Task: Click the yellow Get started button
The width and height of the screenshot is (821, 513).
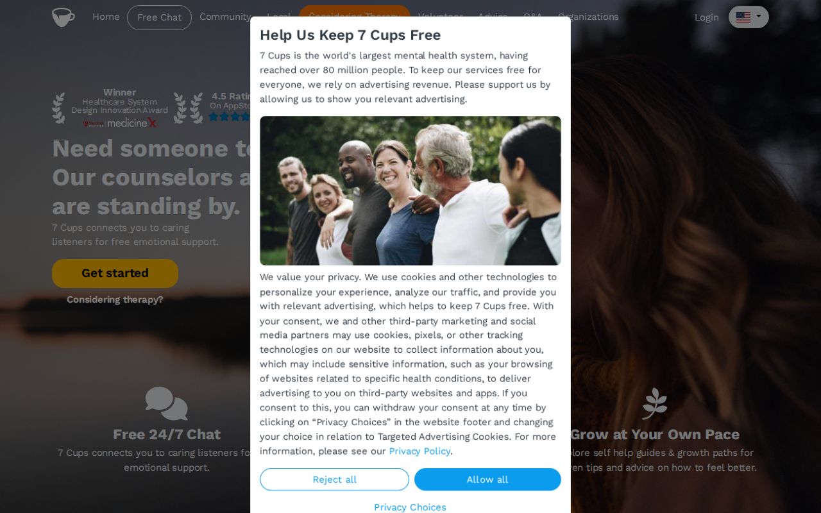Action: click(115, 273)
